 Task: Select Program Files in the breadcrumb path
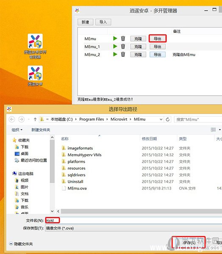tap(92, 119)
